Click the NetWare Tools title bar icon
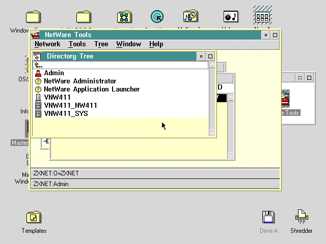This screenshot has width=326, height=244. tap(36, 35)
